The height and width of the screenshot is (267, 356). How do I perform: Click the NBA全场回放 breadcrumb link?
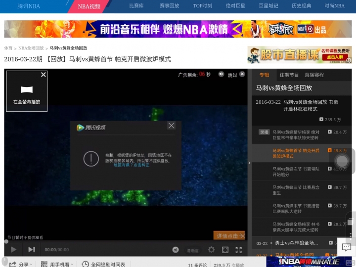pos(31,48)
